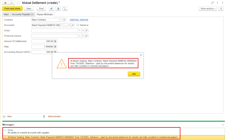Switch to Accounts Payable (1) tab
This screenshot has height=140, width=227.
point(23,15)
